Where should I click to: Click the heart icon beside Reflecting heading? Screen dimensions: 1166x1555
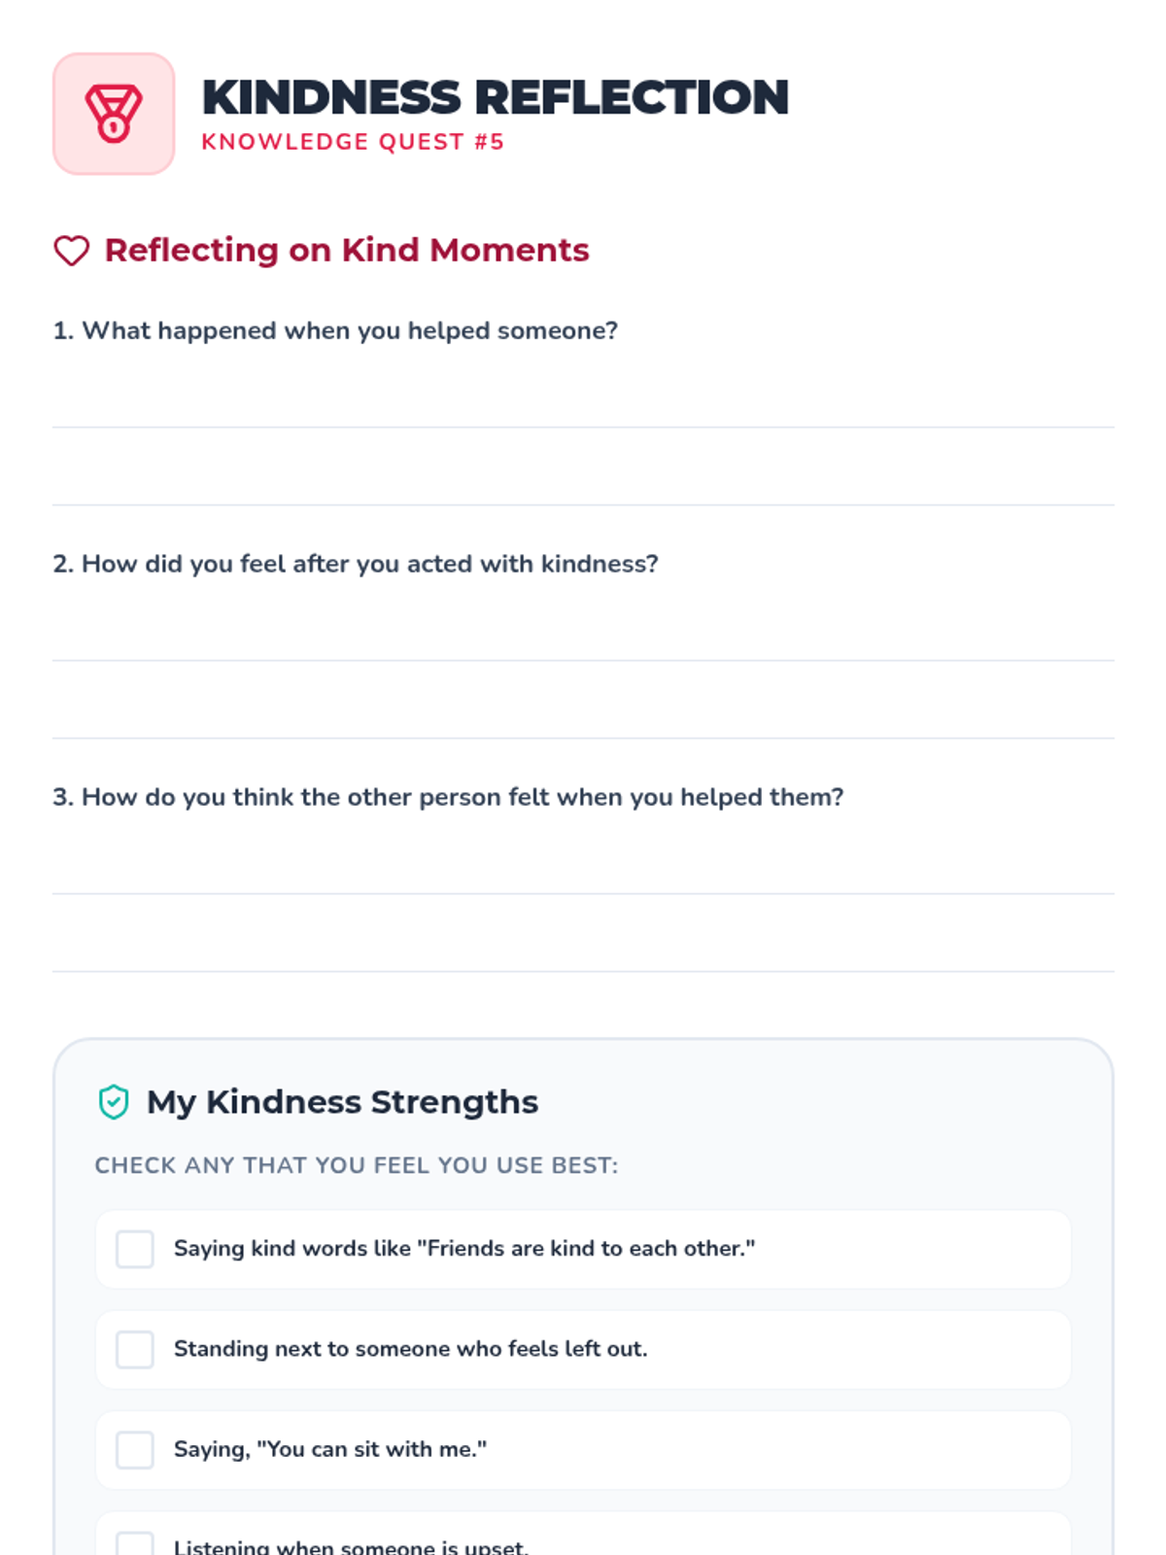pyautogui.click(x=72, y=251)
